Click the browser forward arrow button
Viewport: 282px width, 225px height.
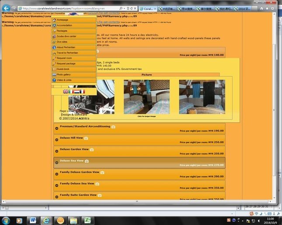[14, 8]
